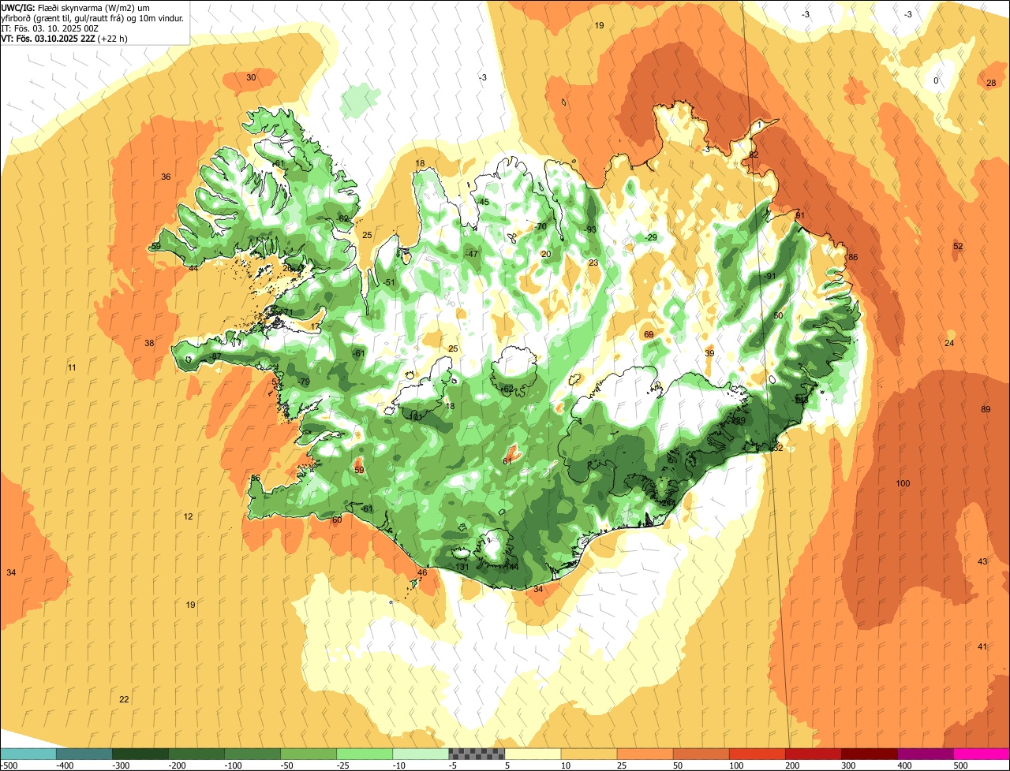The width and height of the screenshot is (1010, 771).
Task: Select the '-29' map value
Action: pos(650,237)
